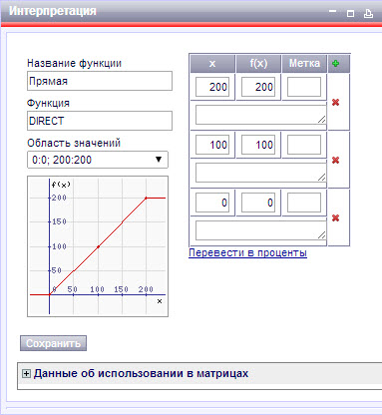The image size is (382, 415).
Task: Focus the text area below the 200 row
Action: click(x=261, y=115)
